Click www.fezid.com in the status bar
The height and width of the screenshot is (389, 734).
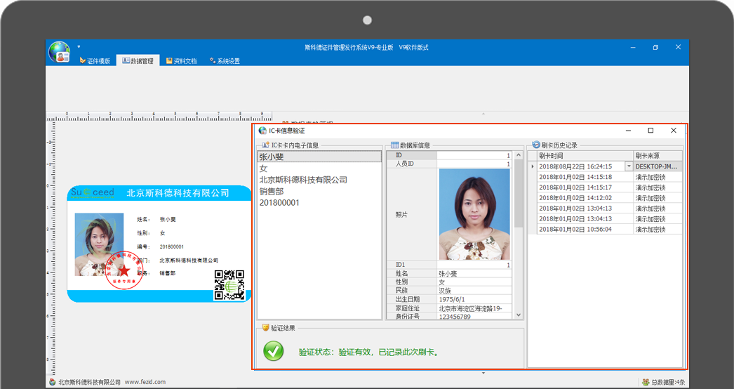(145, 382)
